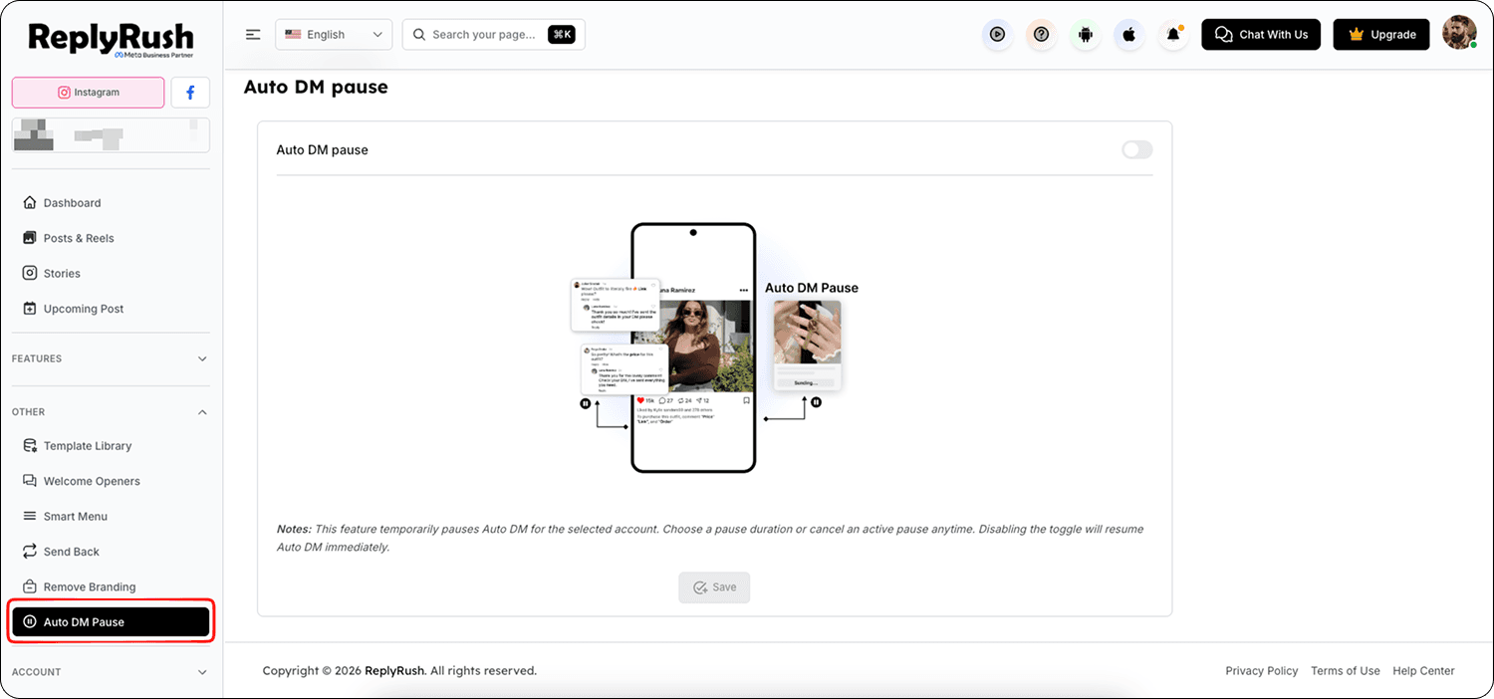Open Upcoming Post
The image size is (1494, 699).
point(111,309)
